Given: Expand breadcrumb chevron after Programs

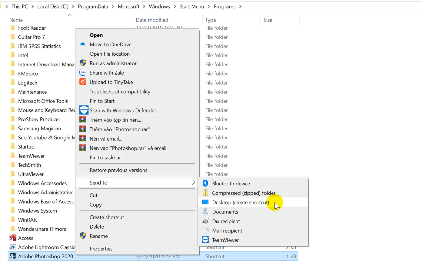Looking at the screenshot, I should (x=240, y=6).
